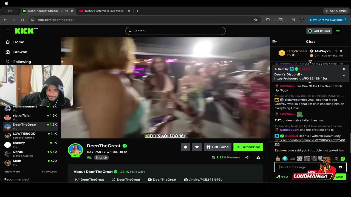The height and width of the screenshot is (197, 351).
Task: Open the Discord /invite/PXE24SN49u link
Action: (203, 179)
